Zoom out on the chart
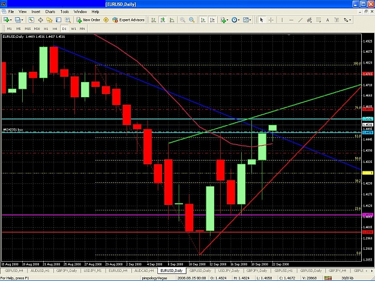 [x=191, y=20]
